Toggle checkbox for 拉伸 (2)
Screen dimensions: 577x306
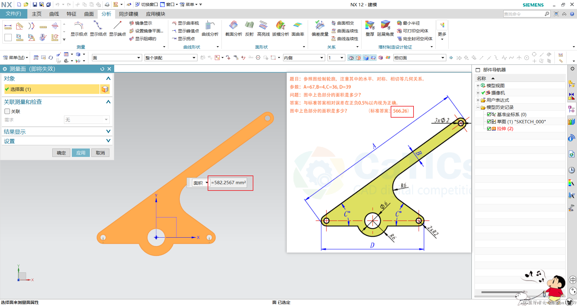[489, 129]
